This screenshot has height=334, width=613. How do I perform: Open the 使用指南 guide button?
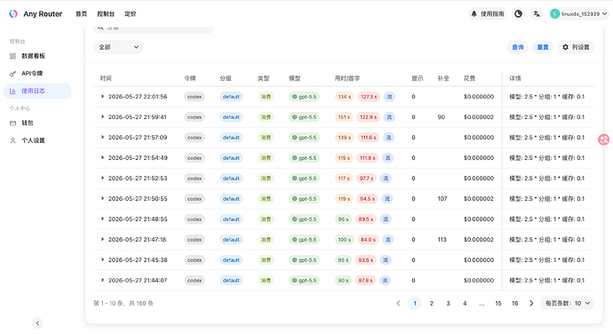[487, 13]
